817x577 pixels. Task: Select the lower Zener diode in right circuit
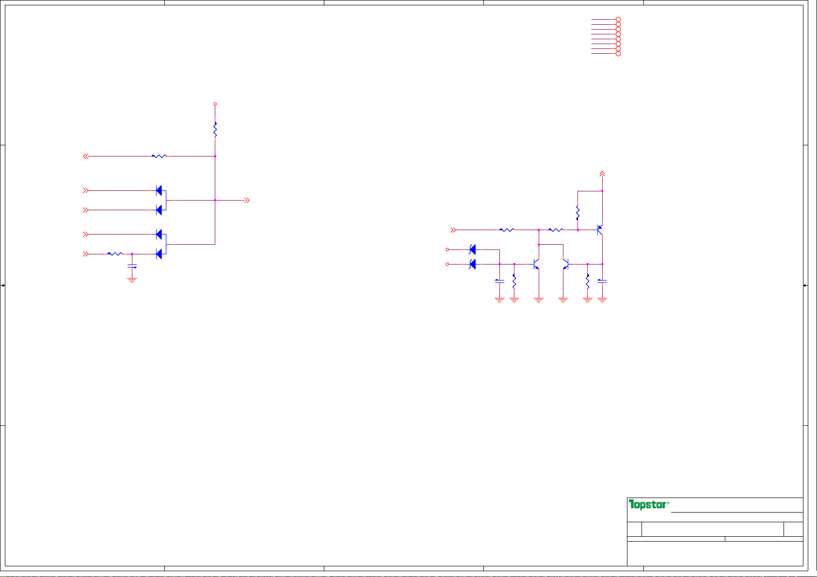(472, 264)
